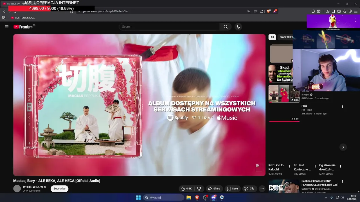
Task: Open the WHITE WIDOW channel avatar
Action: point(17,189)
